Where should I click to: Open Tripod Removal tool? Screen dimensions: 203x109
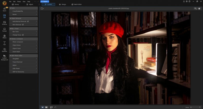point(23,62)
